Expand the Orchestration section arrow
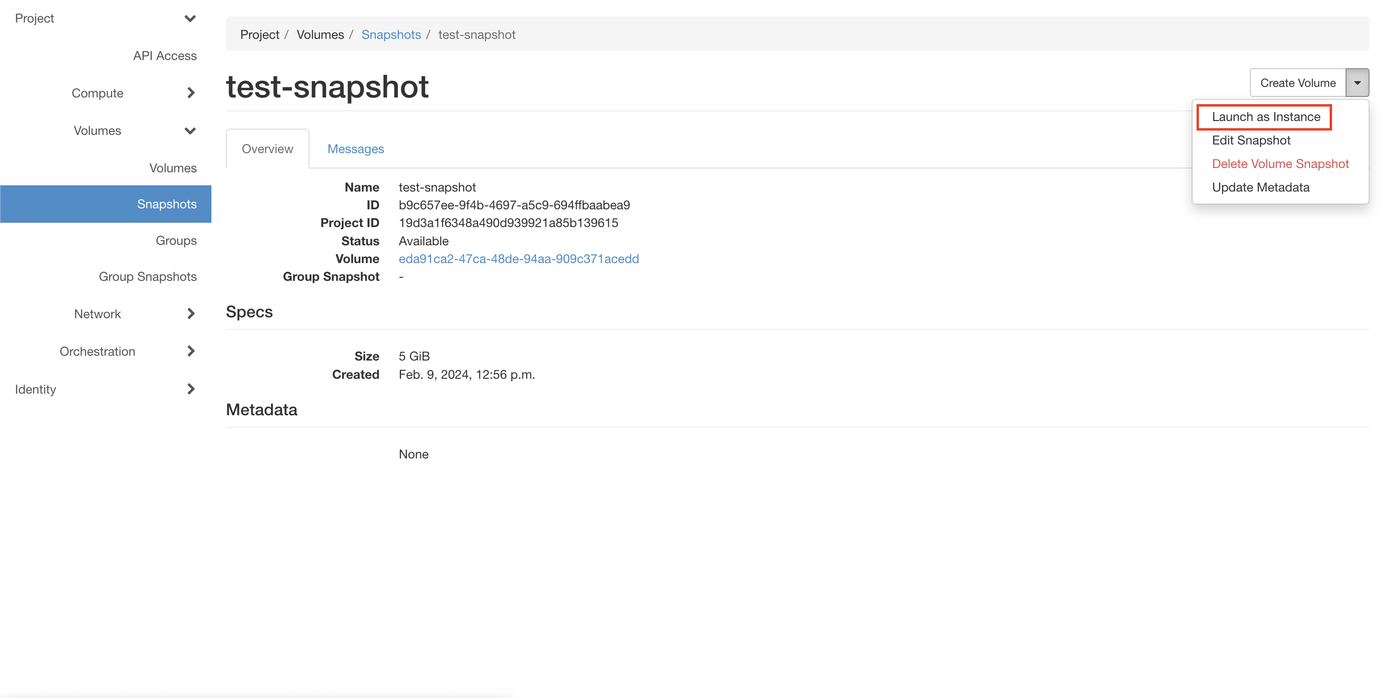1383x698 pixels. pyautogui.click(x=191, y=351)
